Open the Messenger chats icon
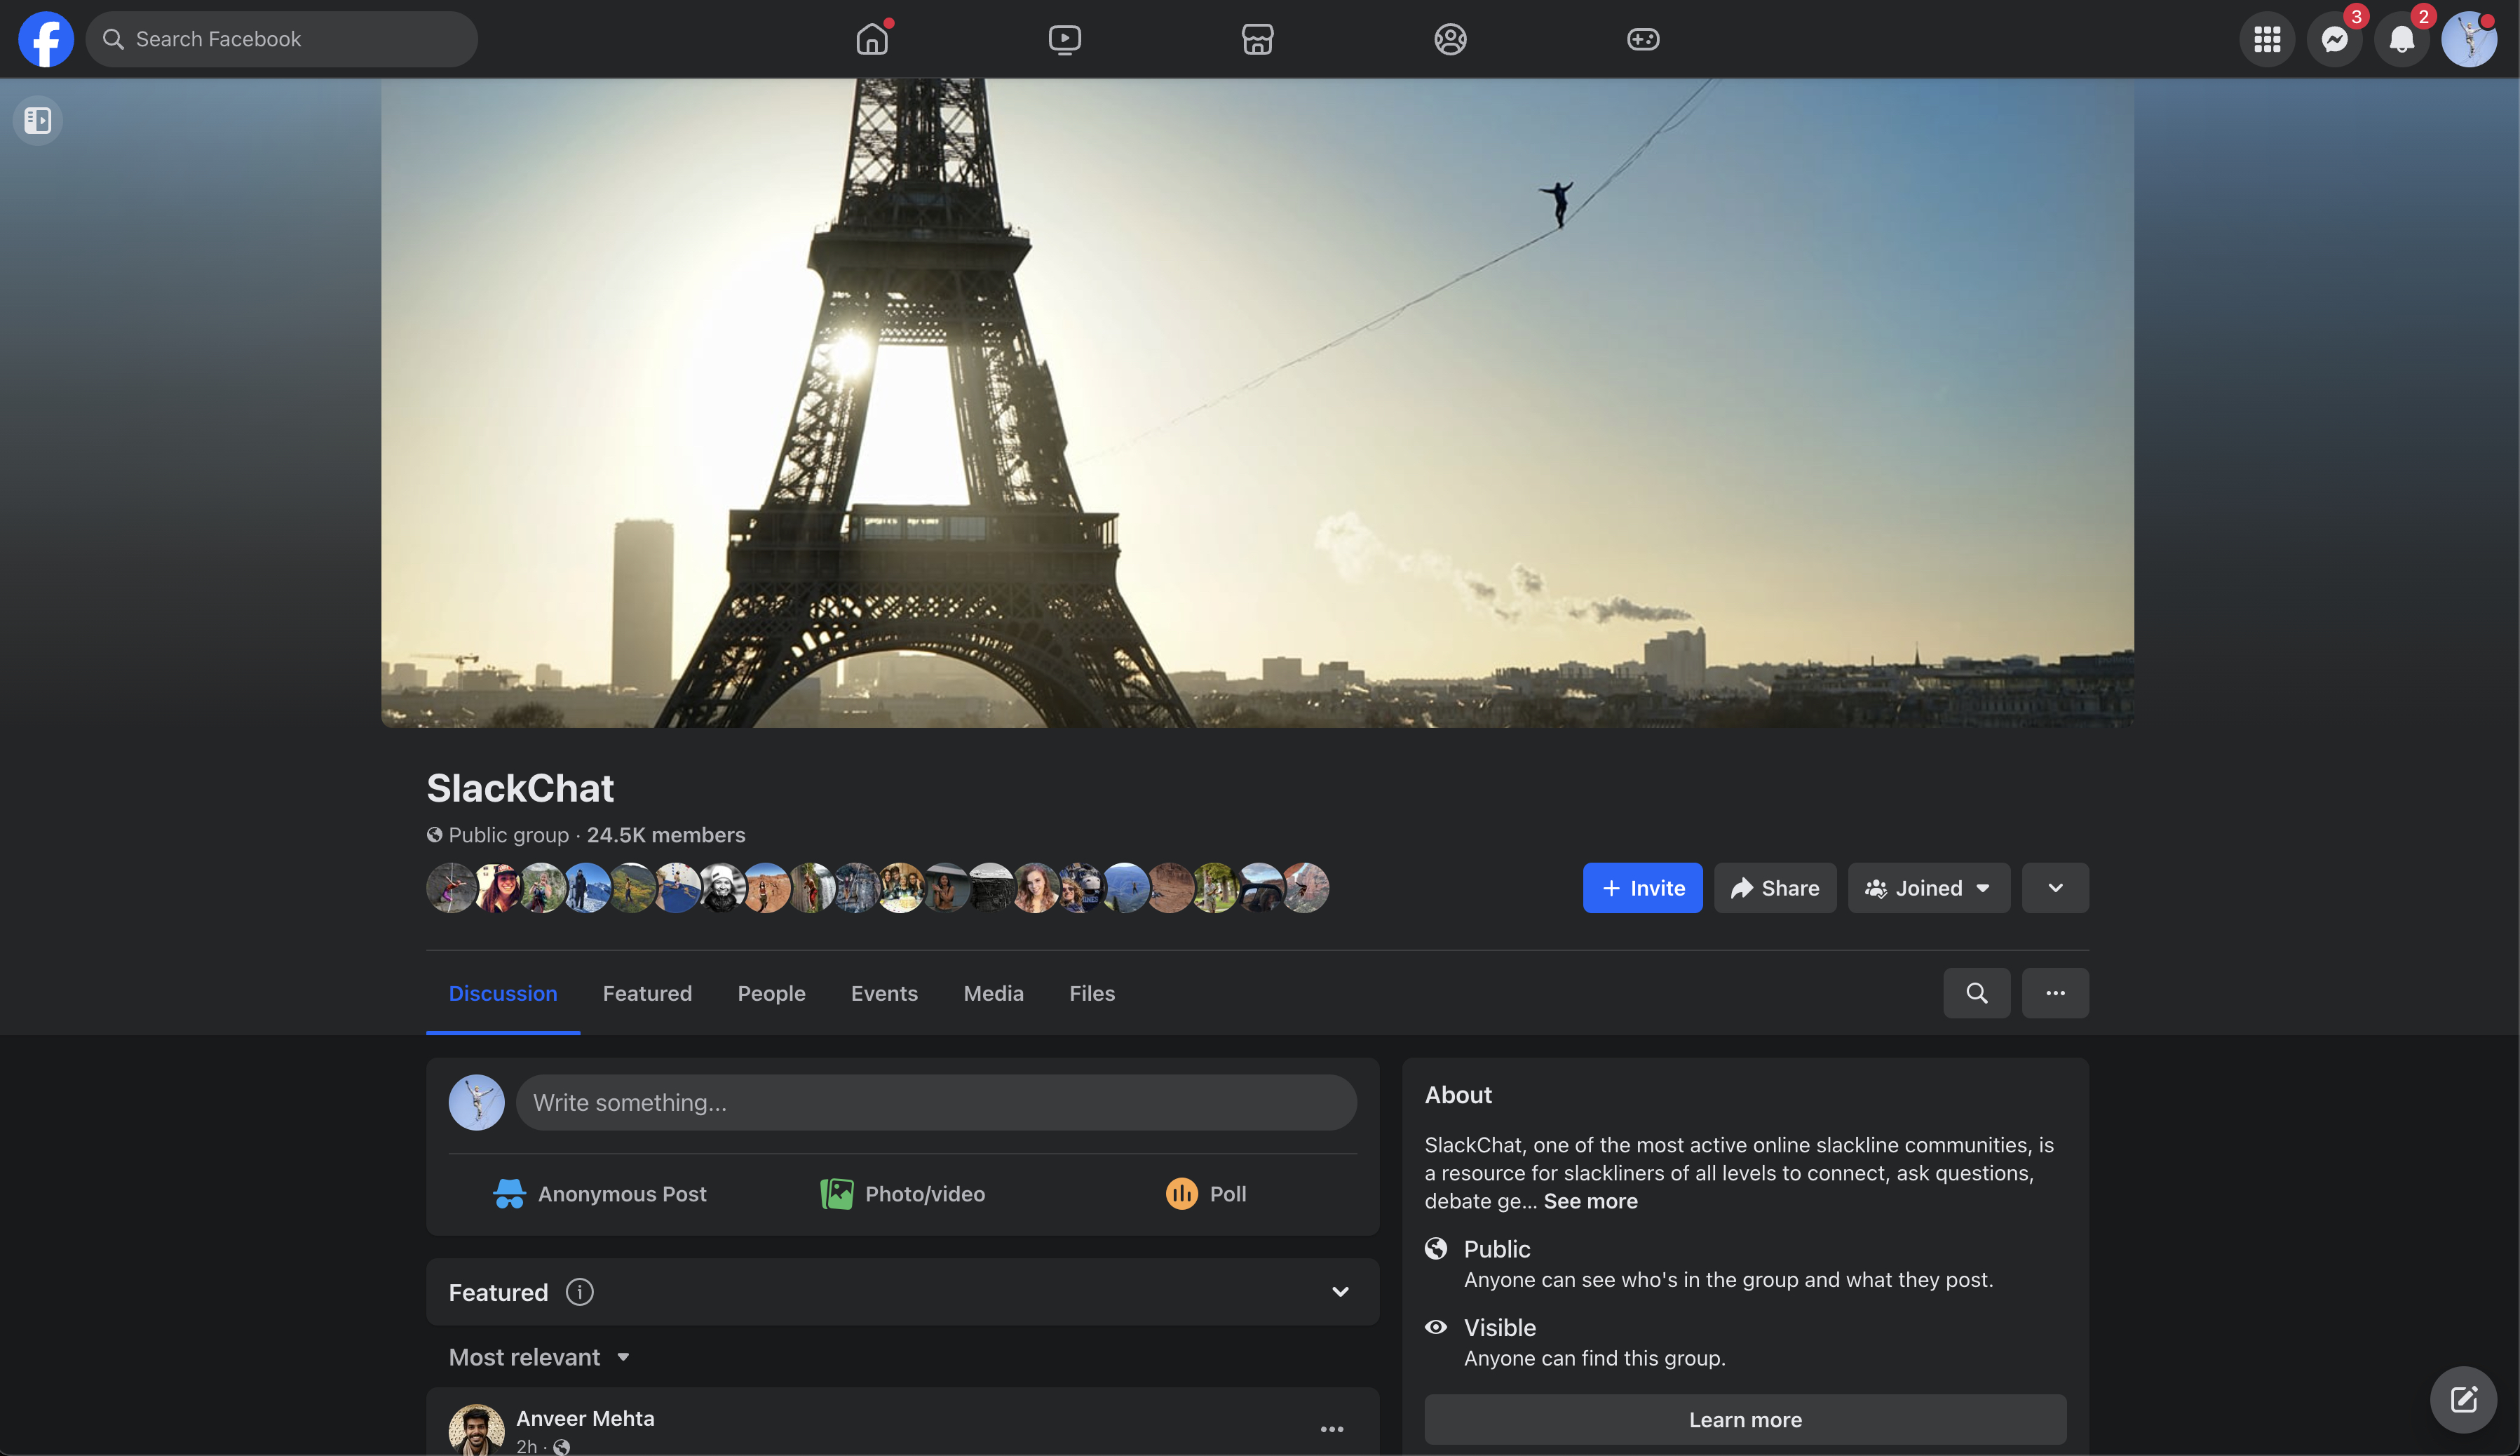This screenshot has width=2520, height=1456. 2334,39
